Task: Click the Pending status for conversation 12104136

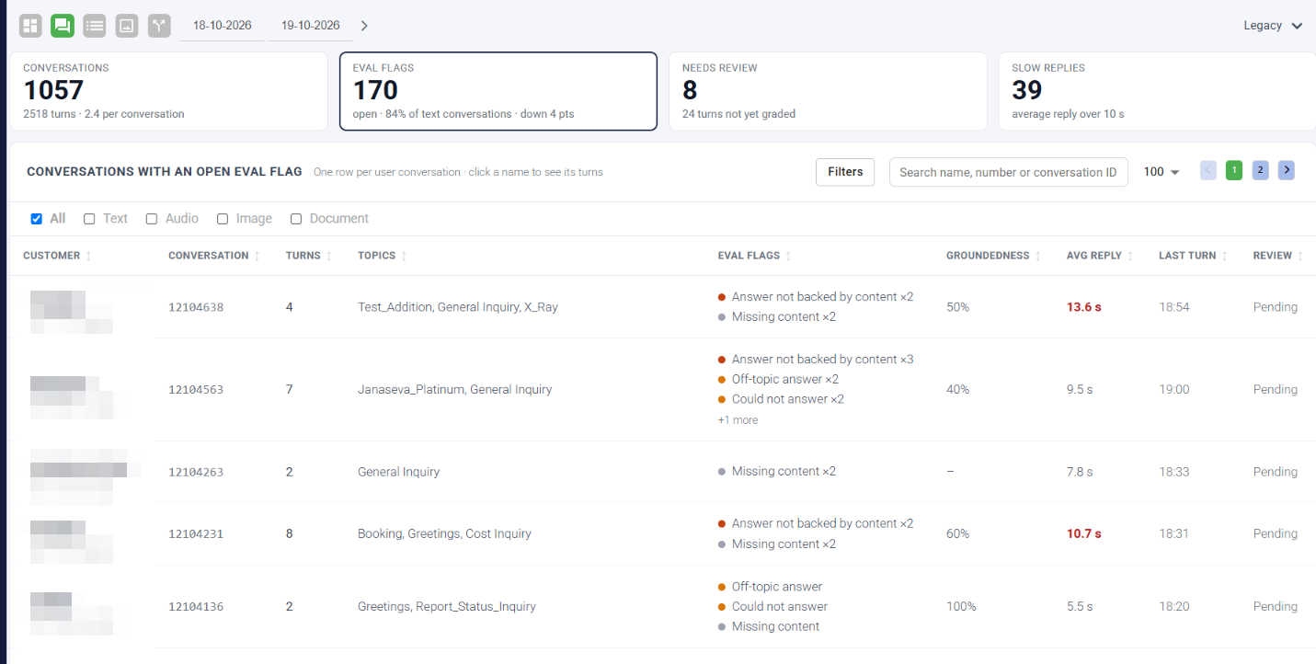Action: coord(1275,607)
